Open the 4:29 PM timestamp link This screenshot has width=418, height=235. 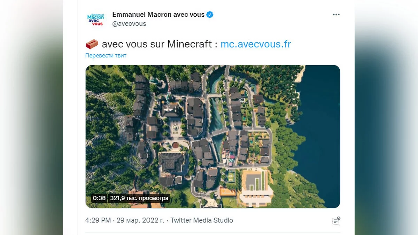coord(98,220)
